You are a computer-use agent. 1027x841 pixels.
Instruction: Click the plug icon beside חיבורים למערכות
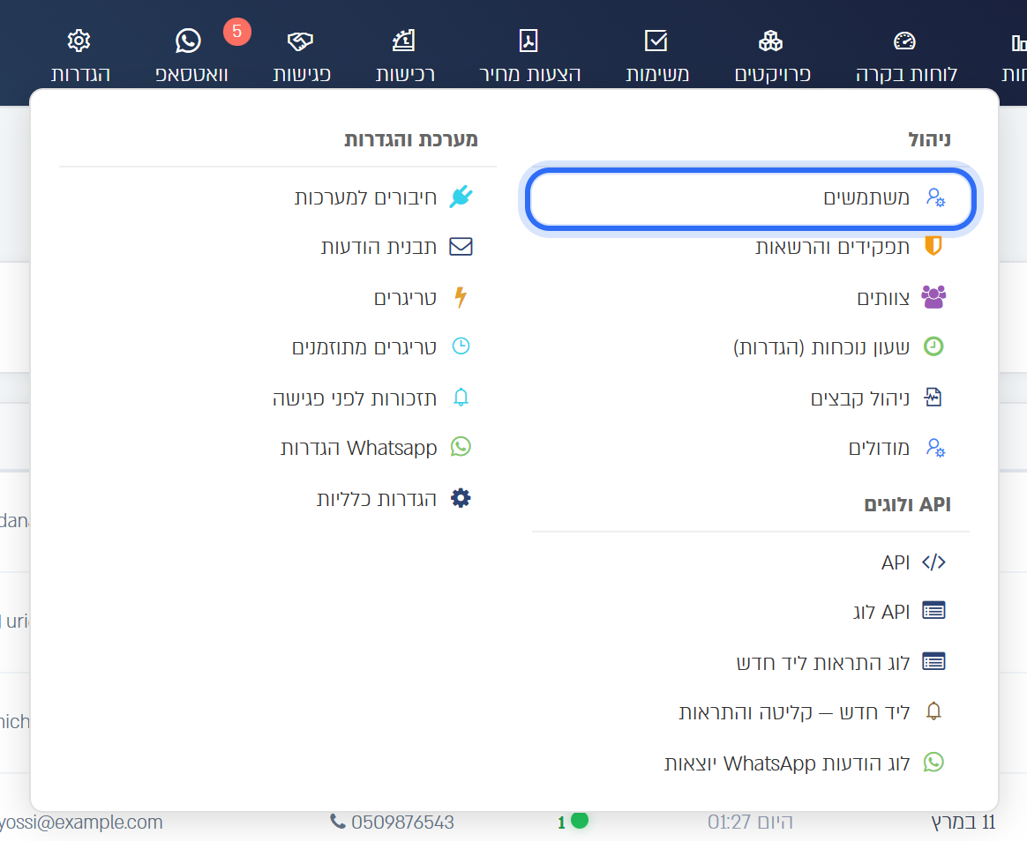pos(461,197)
